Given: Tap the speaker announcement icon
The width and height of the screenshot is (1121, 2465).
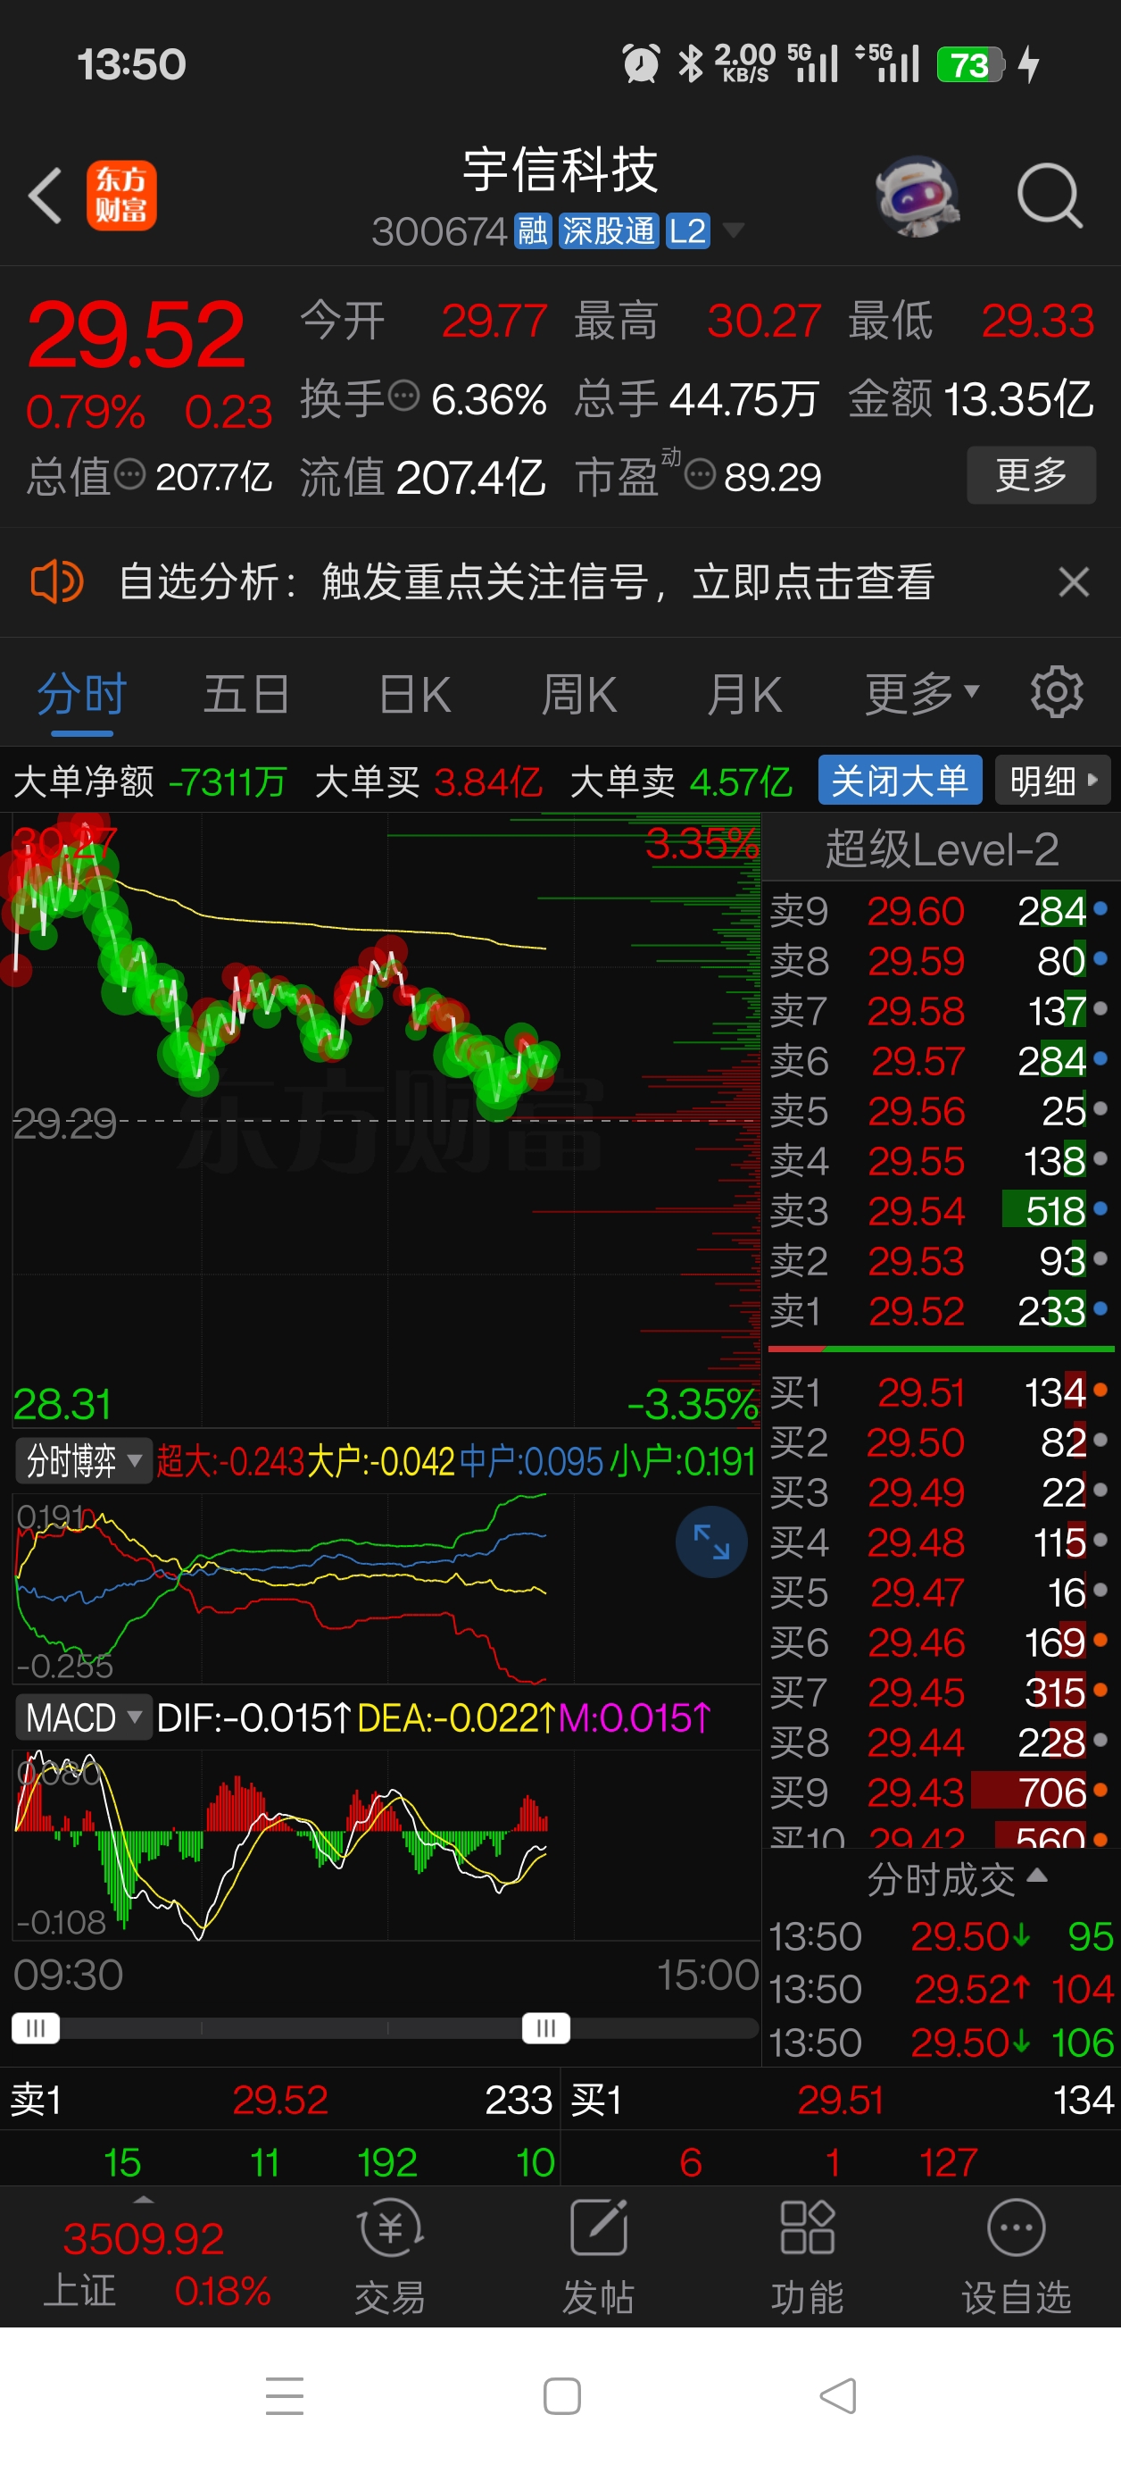Looking at the screenshot, I should (56, 581).
